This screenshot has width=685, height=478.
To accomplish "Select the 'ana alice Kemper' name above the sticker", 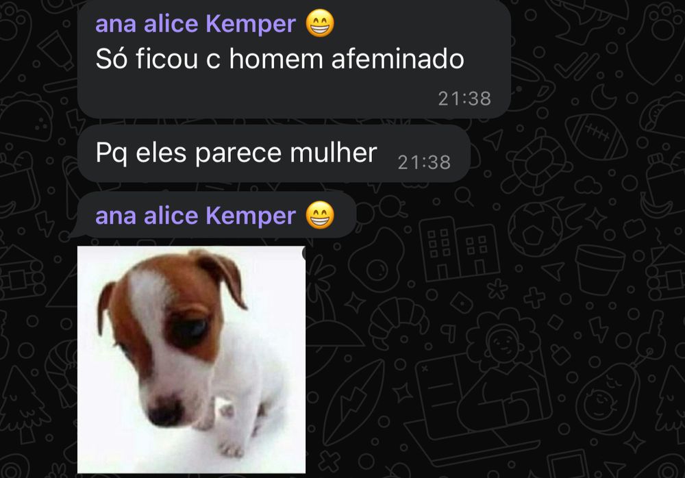I will click(x=195, y=216).
